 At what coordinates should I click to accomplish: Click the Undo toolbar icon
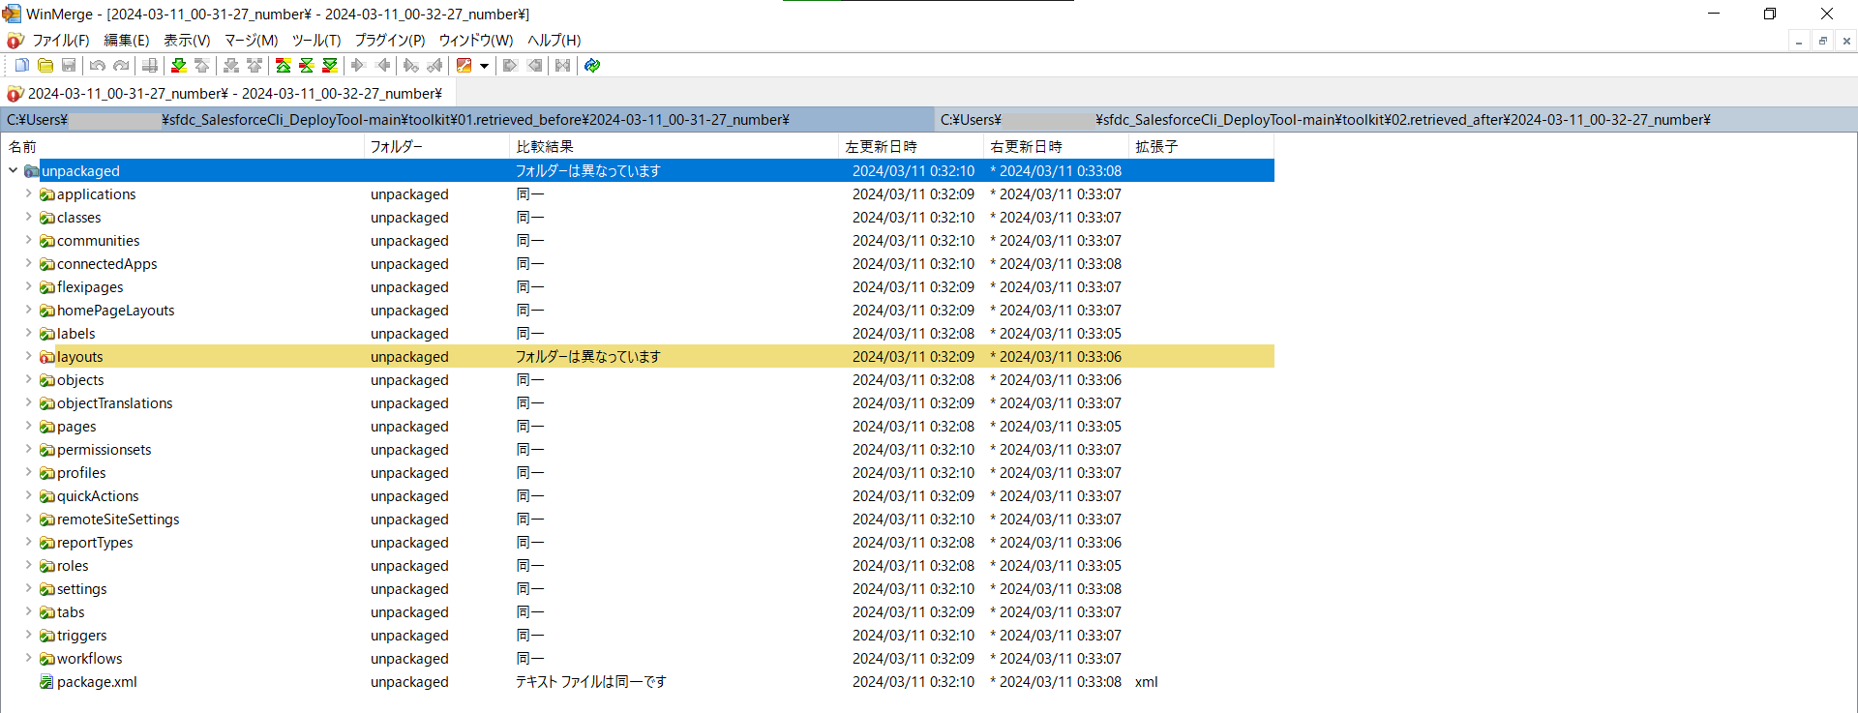98,65
